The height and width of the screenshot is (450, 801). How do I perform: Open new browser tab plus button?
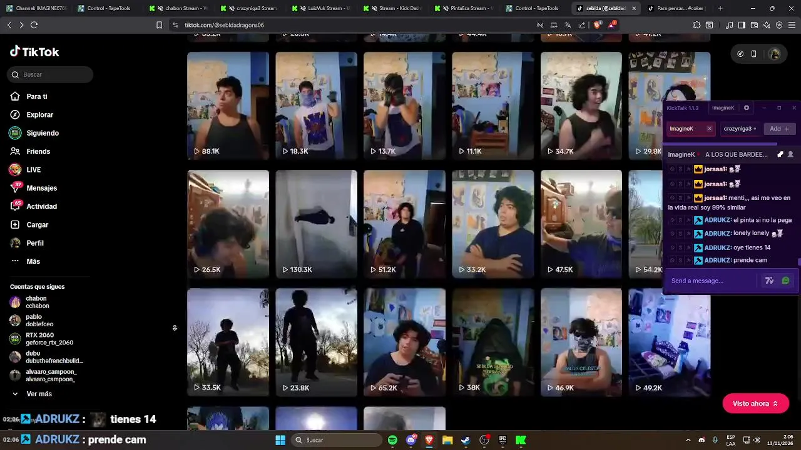(x=720, y=8)
